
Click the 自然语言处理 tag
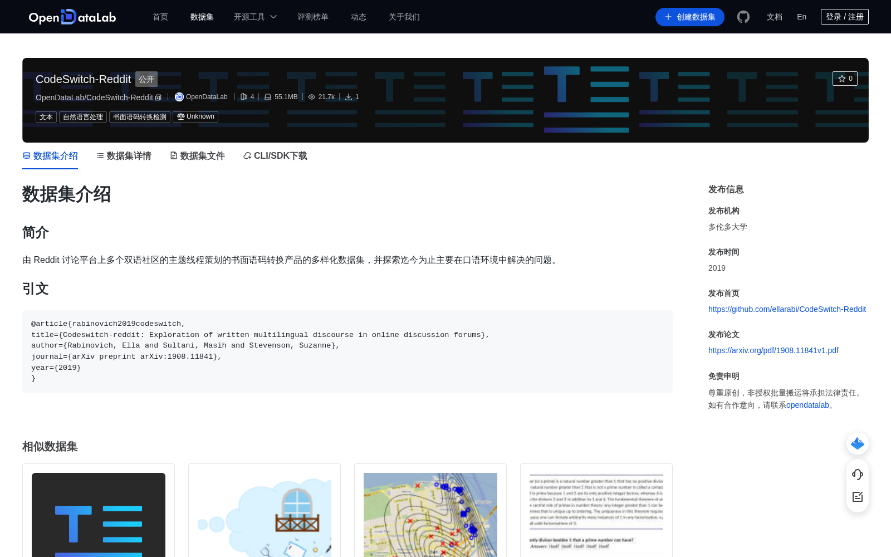[x=83, y=117]
